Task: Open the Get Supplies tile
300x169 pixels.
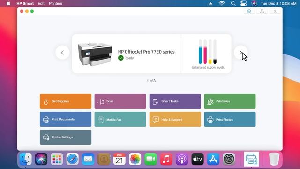Action: coord(66,101)
